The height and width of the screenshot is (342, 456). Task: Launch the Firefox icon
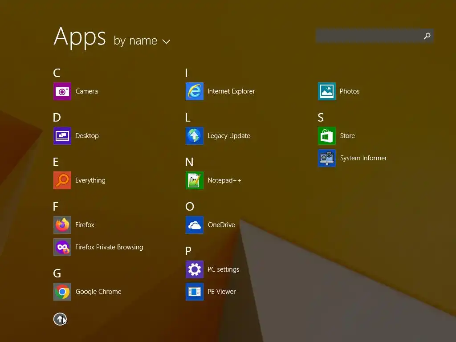point(62,225)
